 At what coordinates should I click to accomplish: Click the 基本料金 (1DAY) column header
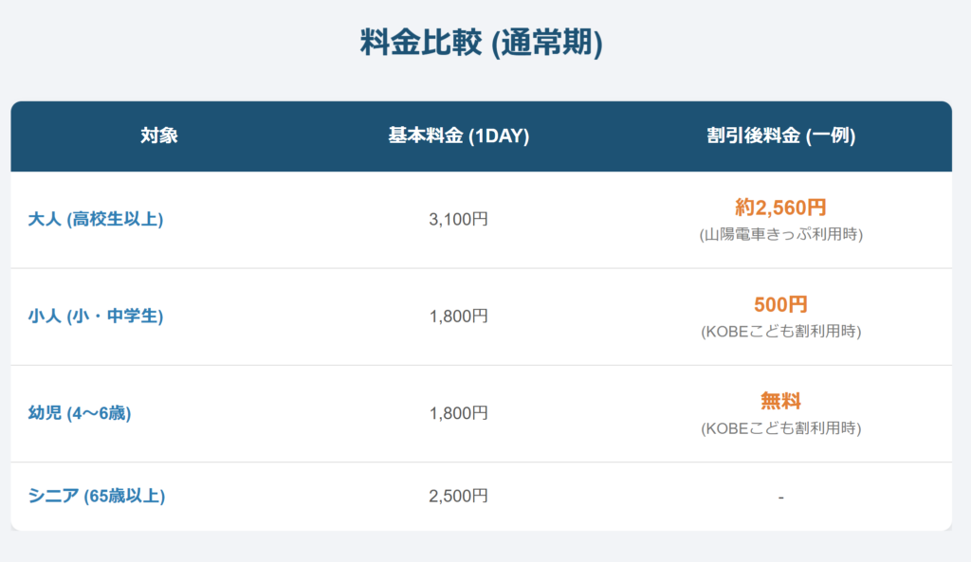click(x=458, y=136)
